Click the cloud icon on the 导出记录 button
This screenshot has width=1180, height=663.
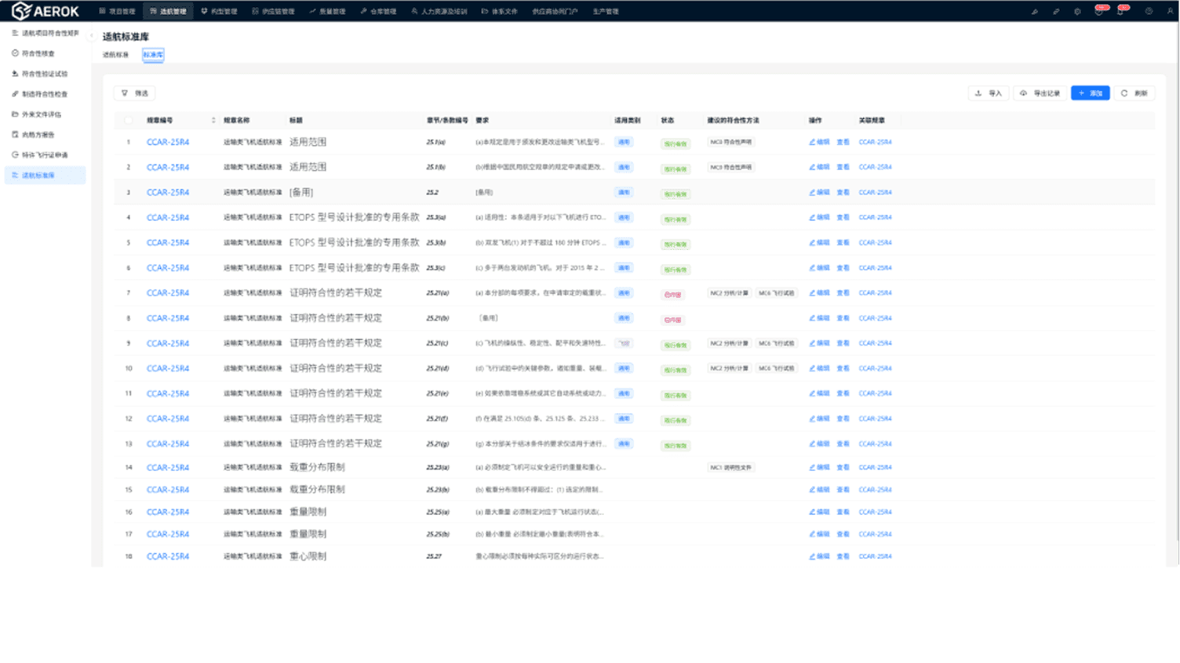point(1025,92)
